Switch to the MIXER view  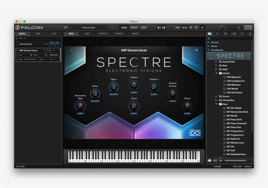134,28
